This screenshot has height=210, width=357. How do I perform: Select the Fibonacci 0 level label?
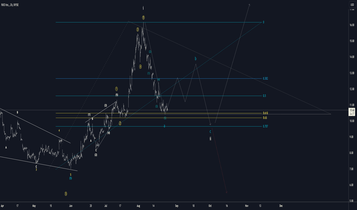coord(264,22)
